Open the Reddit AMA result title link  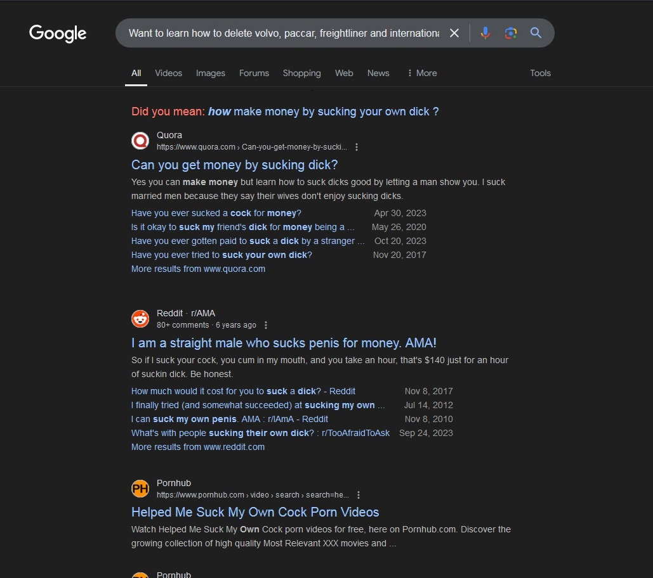pos(284,343)
